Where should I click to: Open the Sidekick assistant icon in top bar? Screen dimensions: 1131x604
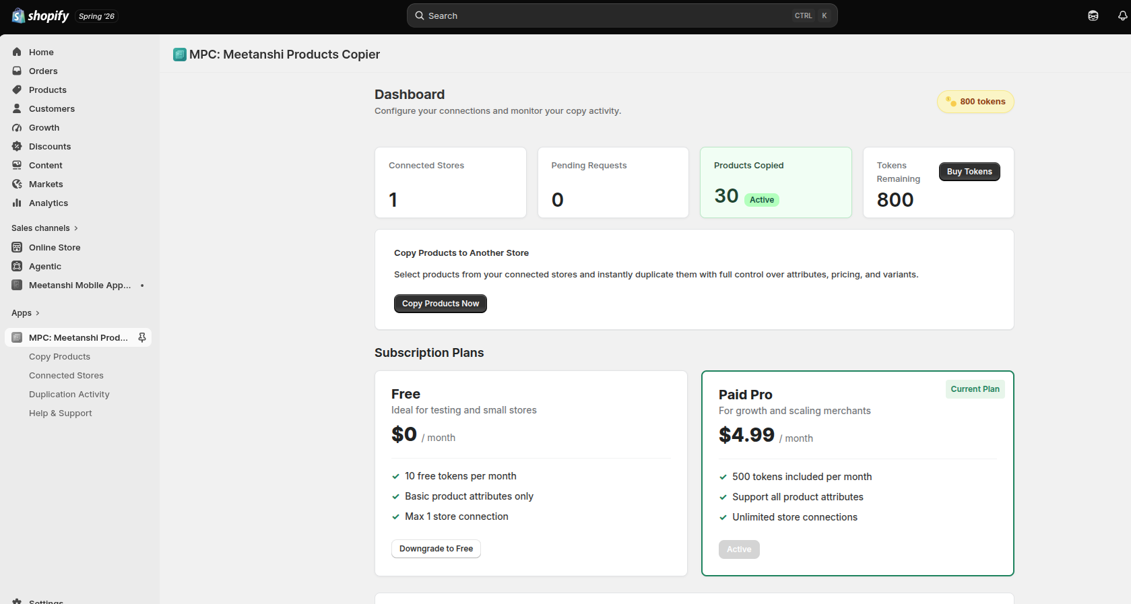(x=1093, y=15)
